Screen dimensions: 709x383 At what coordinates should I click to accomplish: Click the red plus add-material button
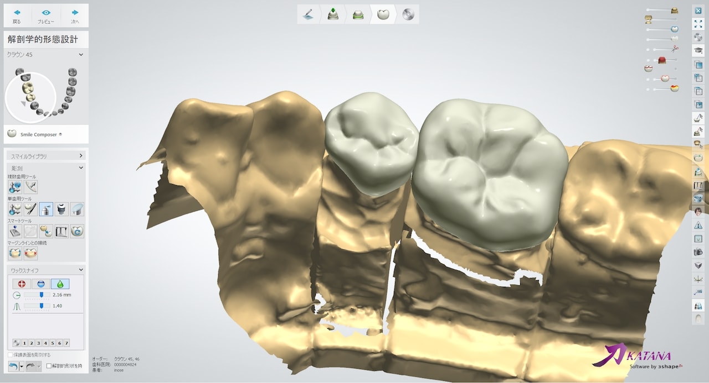click(x=22, y=284)
